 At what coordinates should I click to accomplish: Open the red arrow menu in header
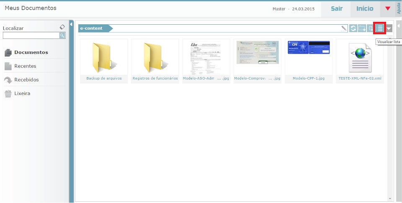(x=388, y=9)
